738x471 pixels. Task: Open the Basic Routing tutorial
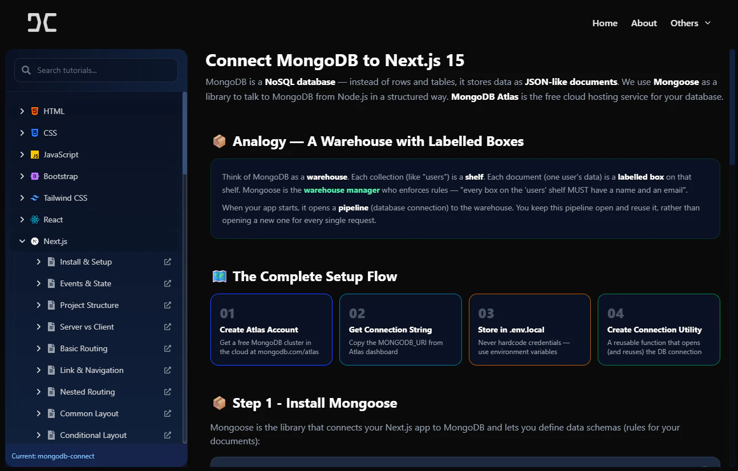(83, 348)
